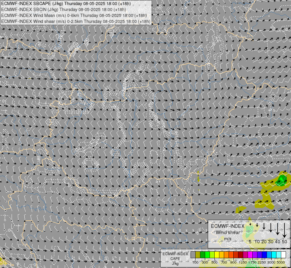Select the white CAPE swatch above 5000

point(284,255)
